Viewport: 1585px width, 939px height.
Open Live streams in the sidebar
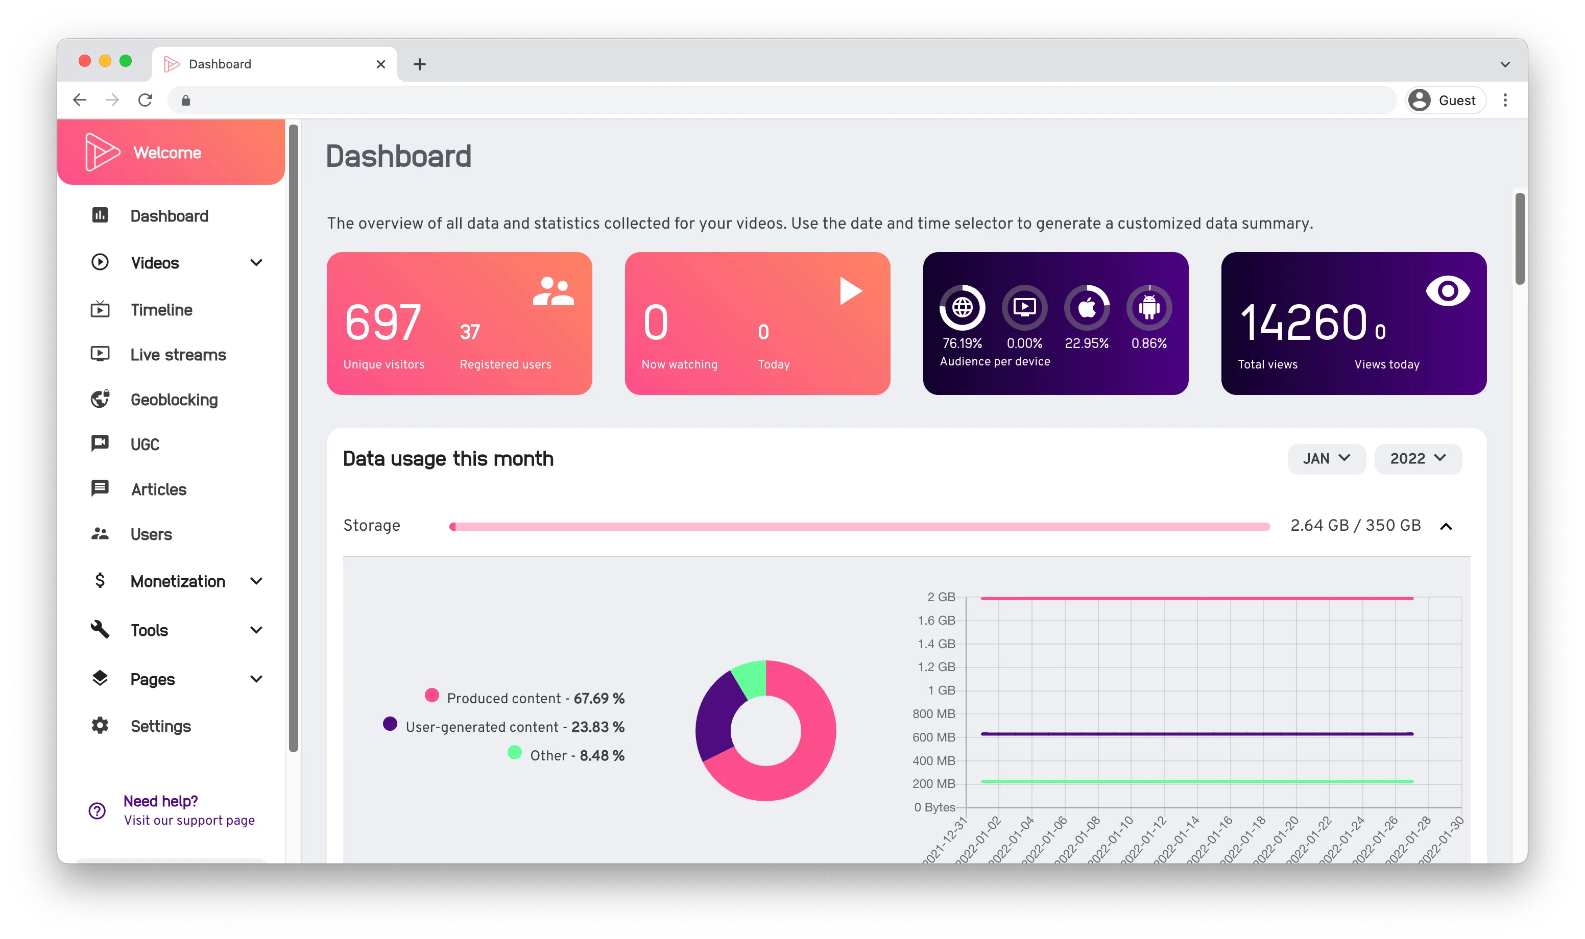pyautogui.click(x=178, y=354)
